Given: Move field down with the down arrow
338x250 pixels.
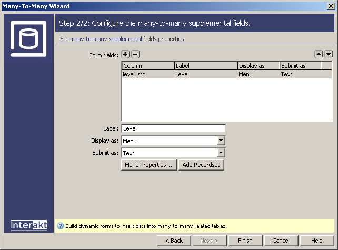Looking at the screenshot, I should point(329,54).
